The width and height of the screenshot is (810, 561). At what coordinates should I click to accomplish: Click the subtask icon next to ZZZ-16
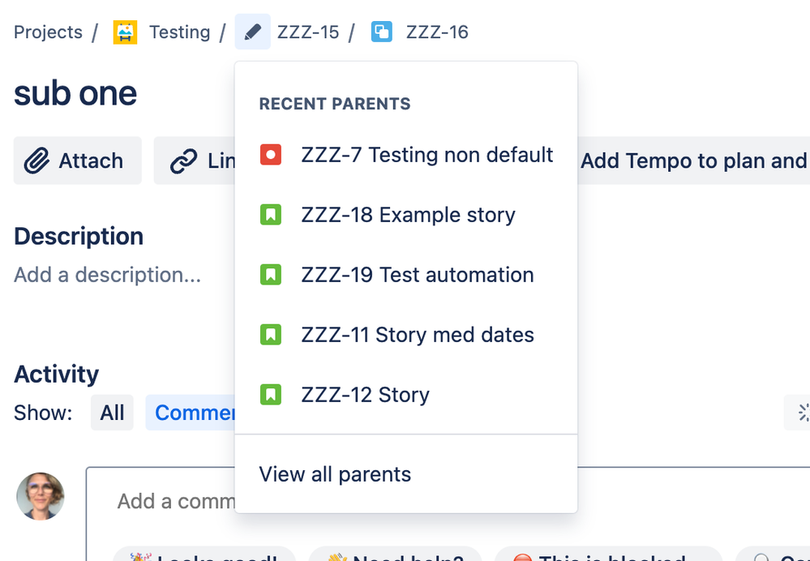click(381, 32)
